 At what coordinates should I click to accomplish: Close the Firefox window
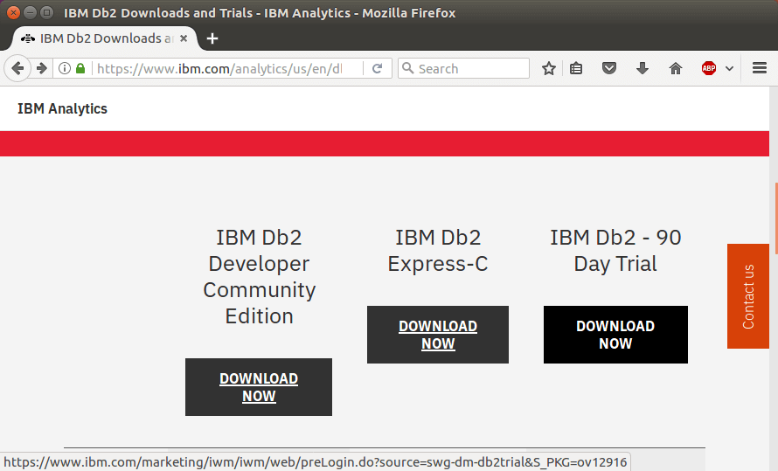click(13, 12)
